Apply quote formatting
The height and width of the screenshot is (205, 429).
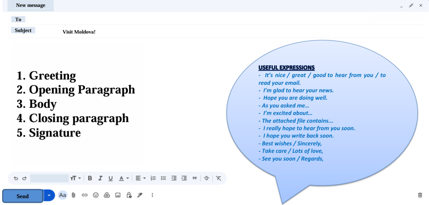click(194, 178)
